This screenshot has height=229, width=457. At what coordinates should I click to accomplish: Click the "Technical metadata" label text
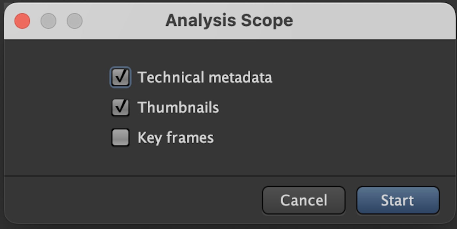(x=205, y=78)
